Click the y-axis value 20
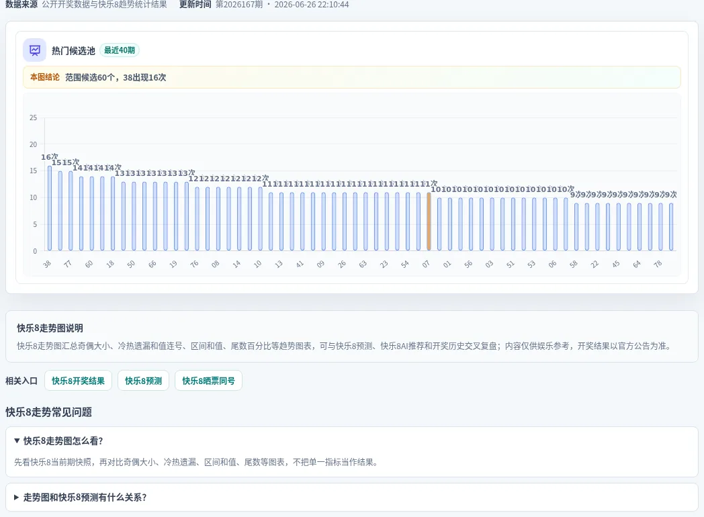704x517 pixels. tap(33, 144)
